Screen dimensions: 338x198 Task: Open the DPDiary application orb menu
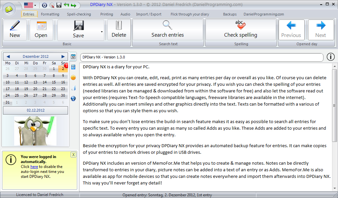pos(9,9)
